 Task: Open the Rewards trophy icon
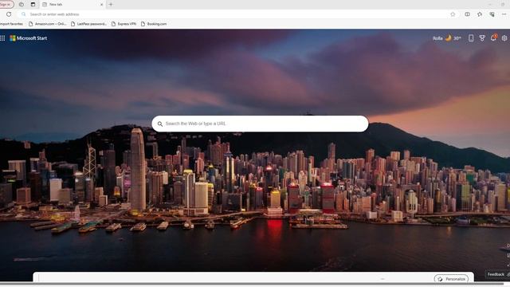(x=482, y=38)
